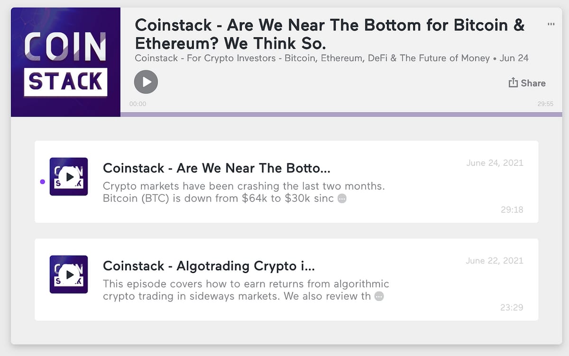Open the 'For Crypto Investors' podcast subtitle link
Image resolution: width=569 pixels, height=356 pixels.
312,58
